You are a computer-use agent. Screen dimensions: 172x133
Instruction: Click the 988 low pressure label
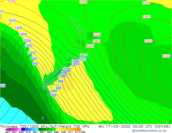tap(53, 95)
